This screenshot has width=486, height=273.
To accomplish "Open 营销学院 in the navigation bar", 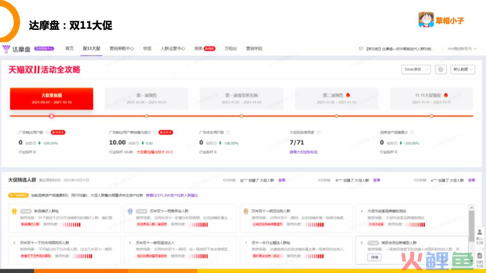I will 254,49.
